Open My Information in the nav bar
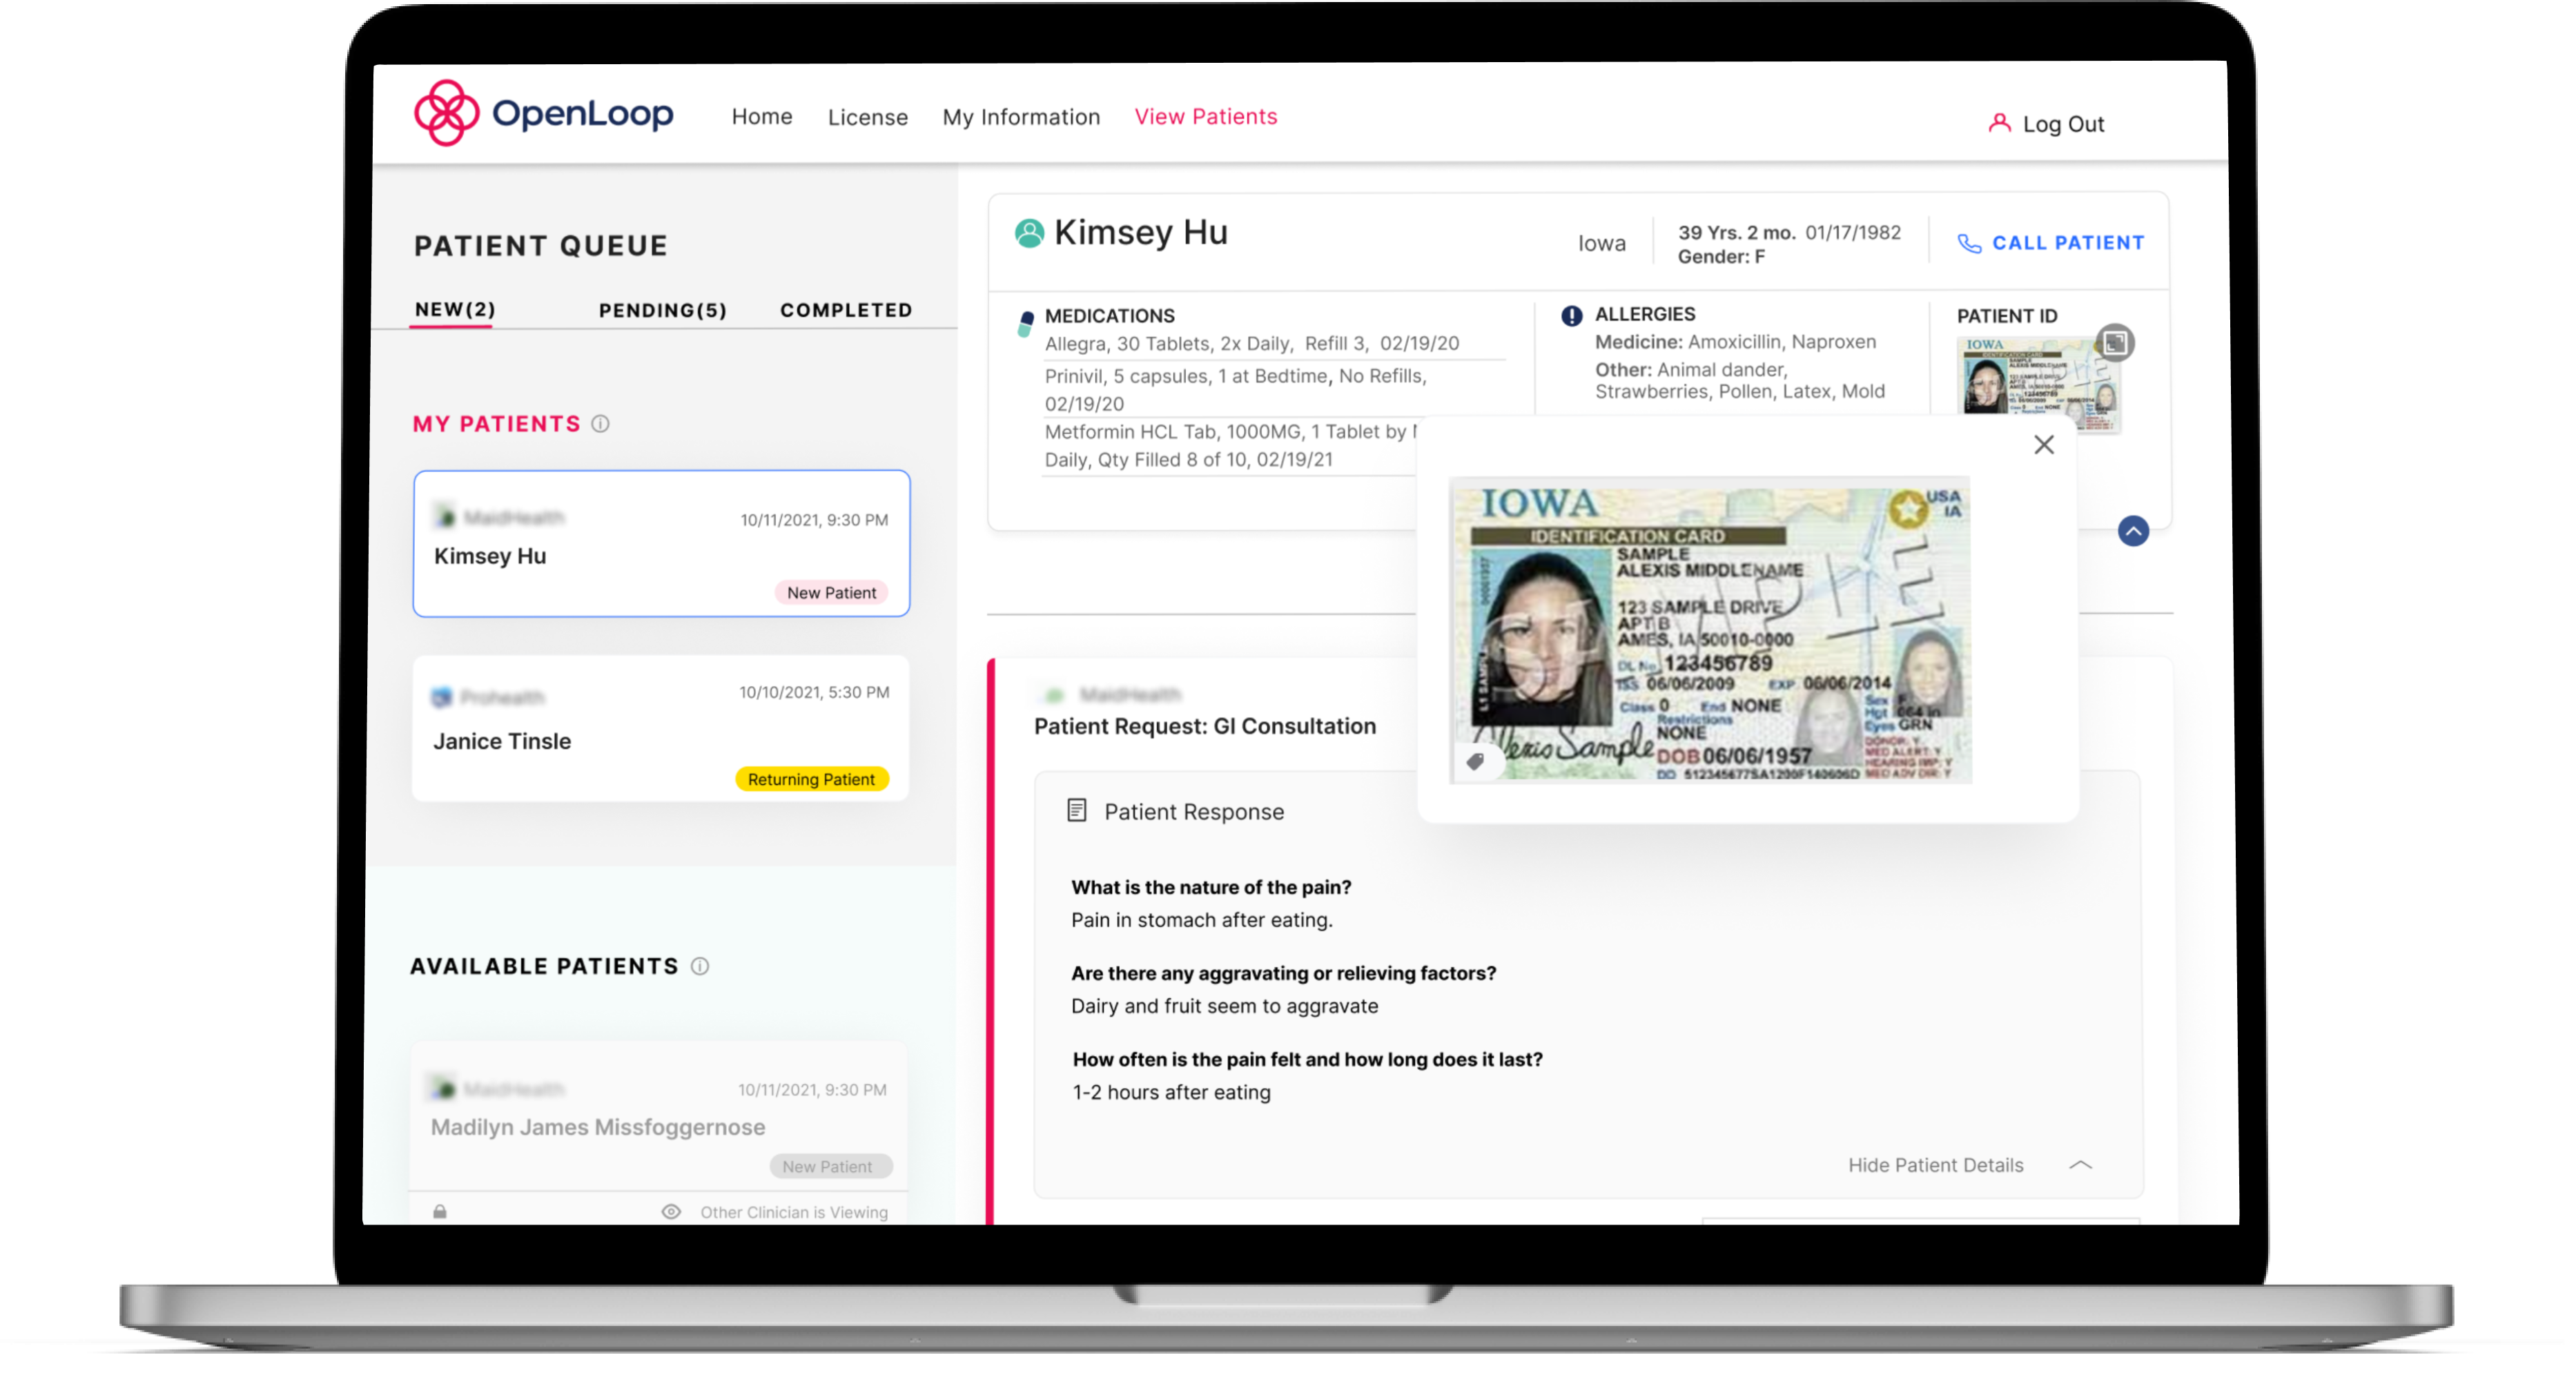2565x1373 pixels. click(x=1021, y=117)
